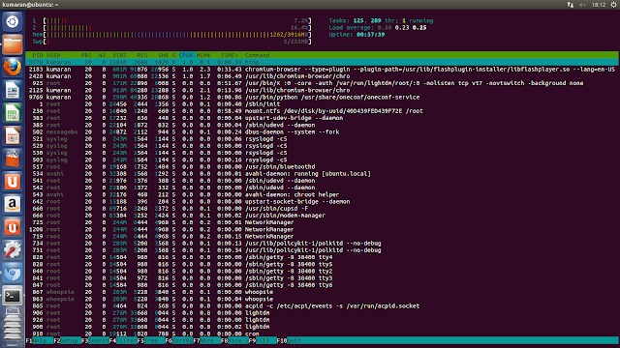Screen dimensions: 620x348
Task: Open System Settings wrench-and-gear icon
Action: pyautogui.click(x=13, y=250)
